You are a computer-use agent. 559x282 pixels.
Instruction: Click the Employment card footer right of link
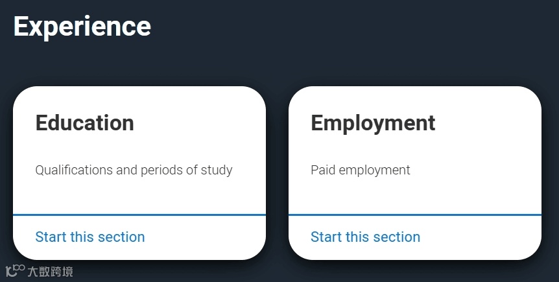click(483, 237)
